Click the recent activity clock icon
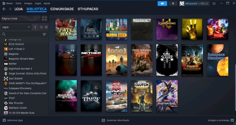This screenshot has width=236, height=125. (x=41, y=27)
